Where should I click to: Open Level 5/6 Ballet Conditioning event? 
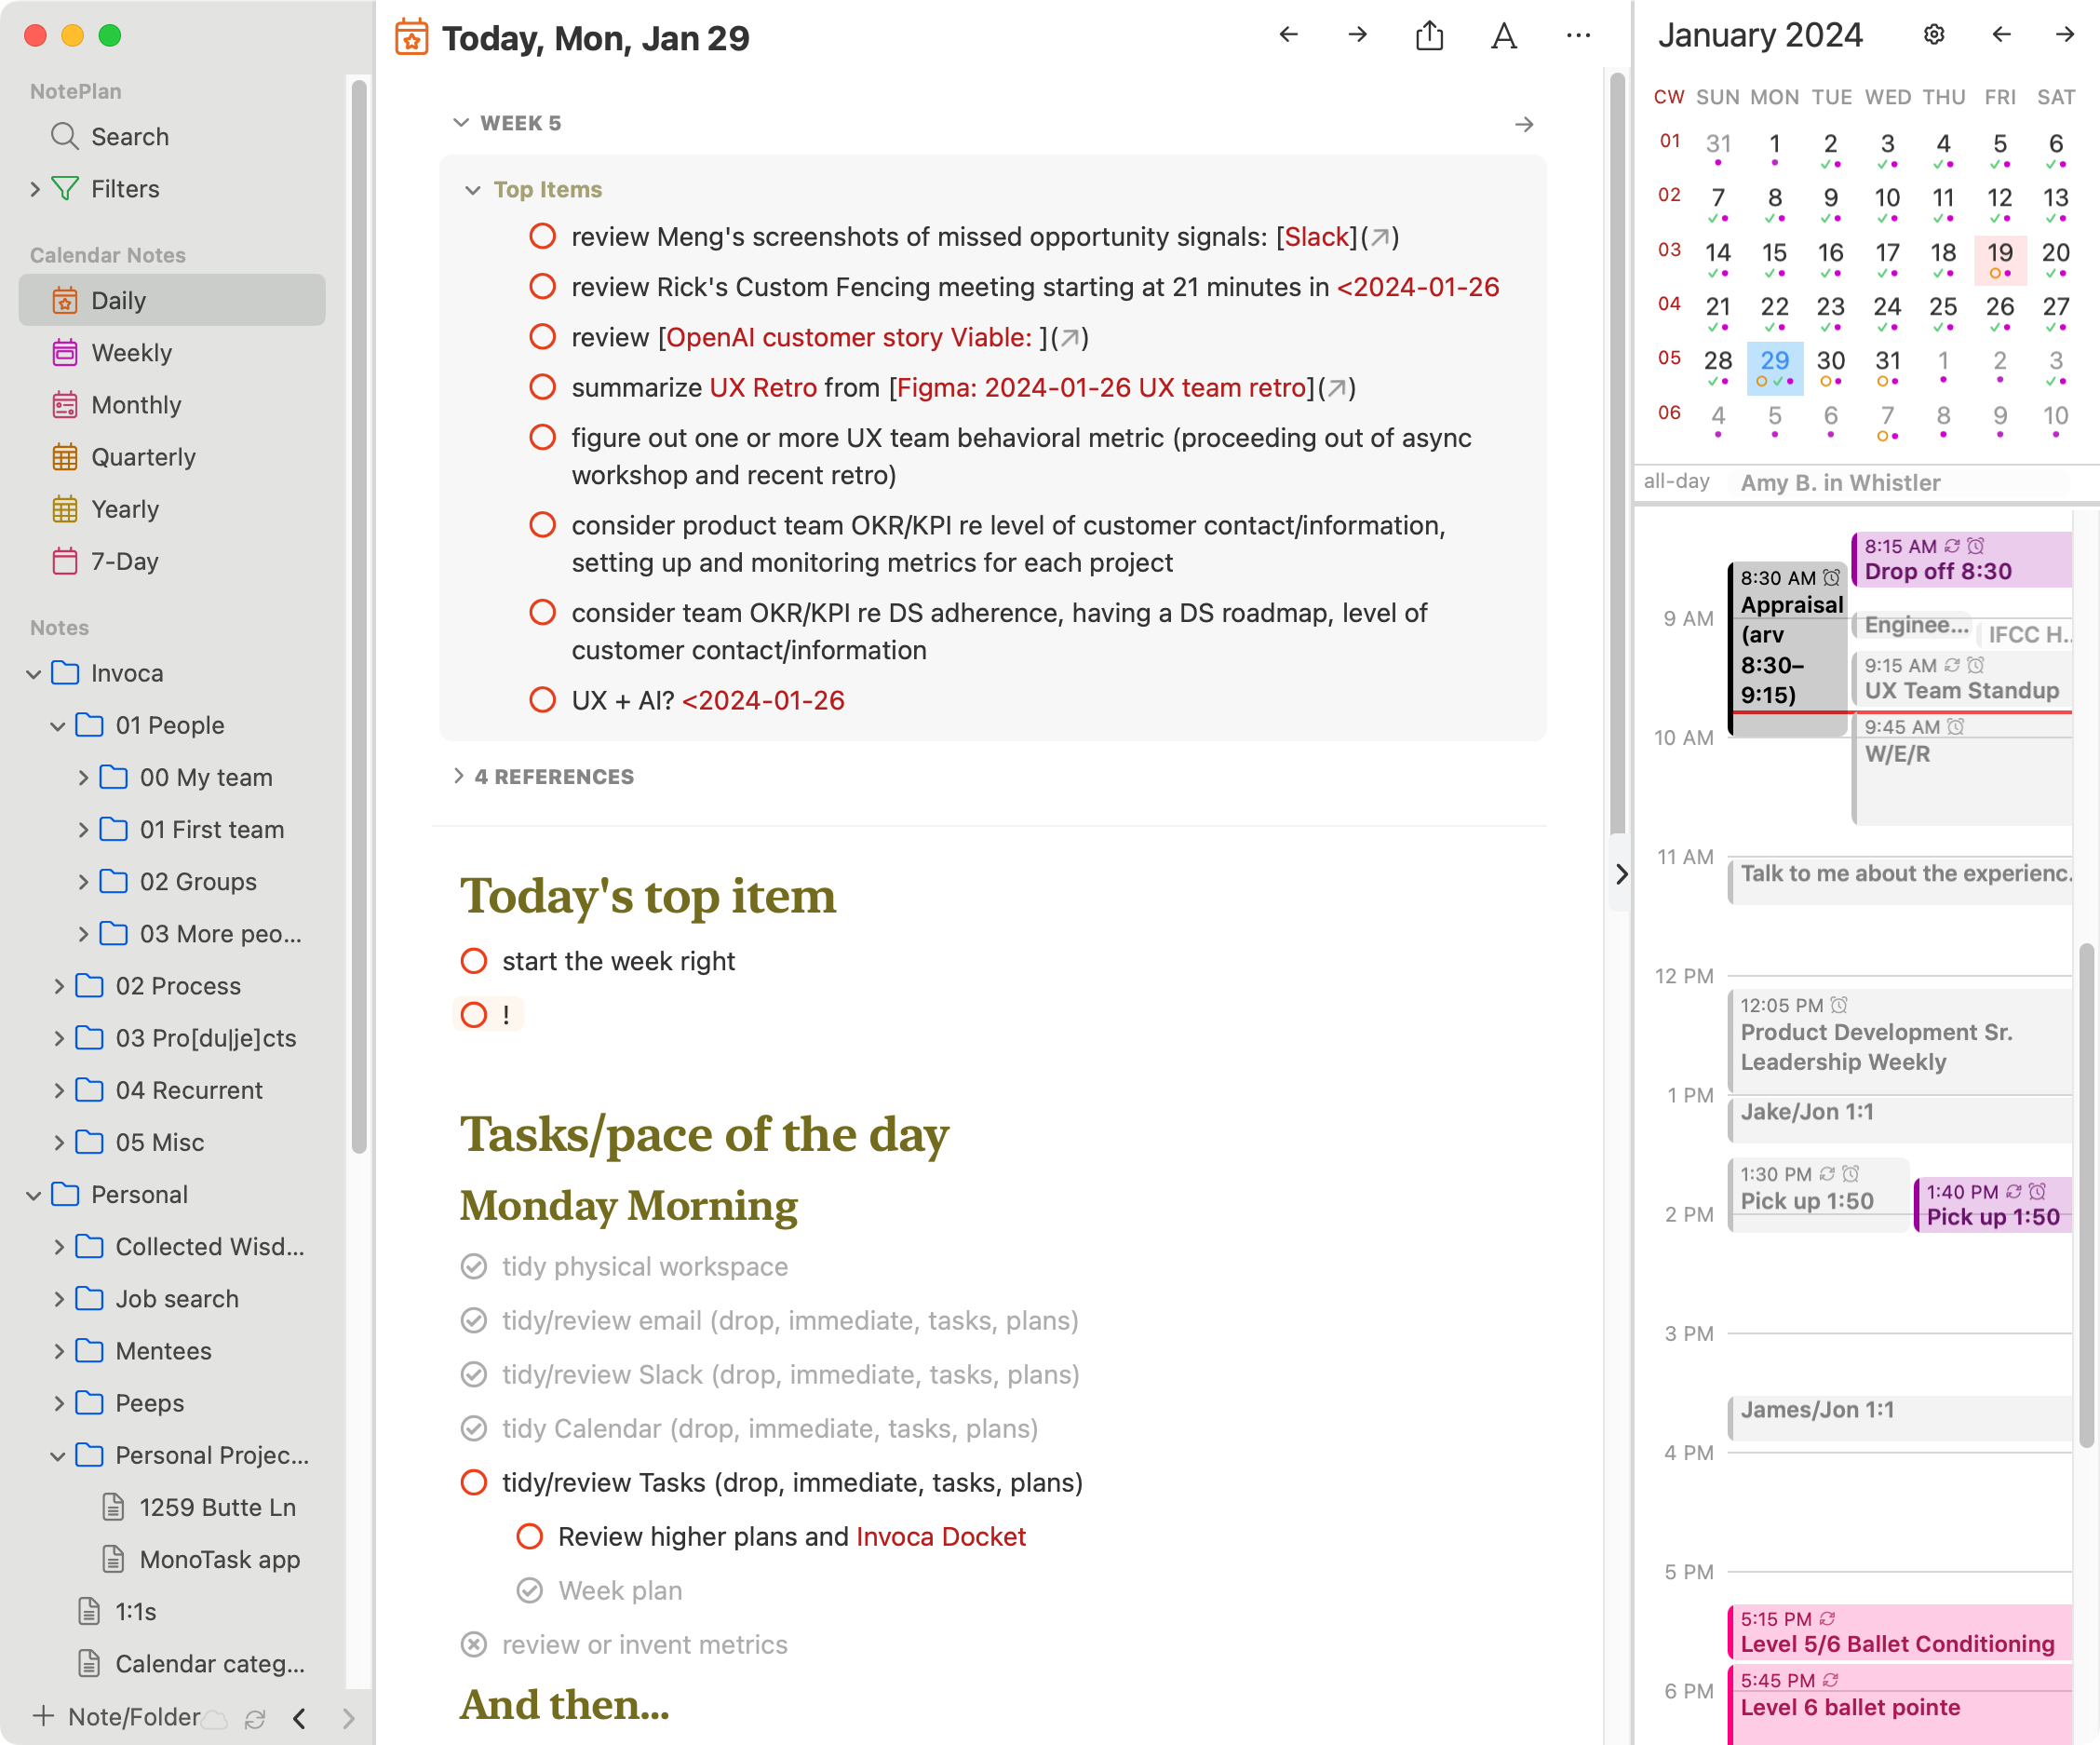pyautogui.click(x=1900, y=1632)
